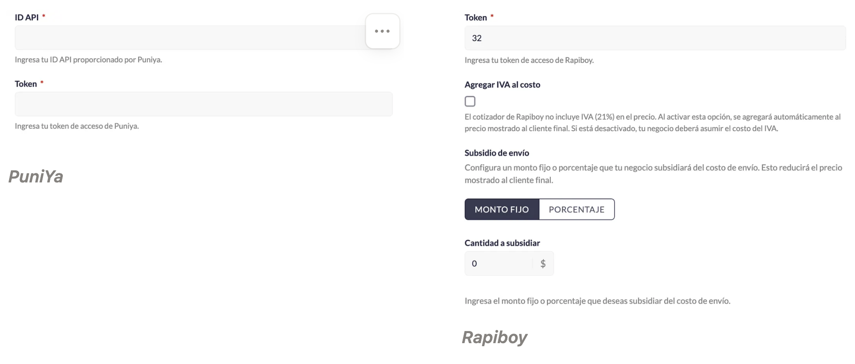Click the Cantidad a subsidiar amount input
The width and height of the screenshot is (855, 364).
pos(499,264)
